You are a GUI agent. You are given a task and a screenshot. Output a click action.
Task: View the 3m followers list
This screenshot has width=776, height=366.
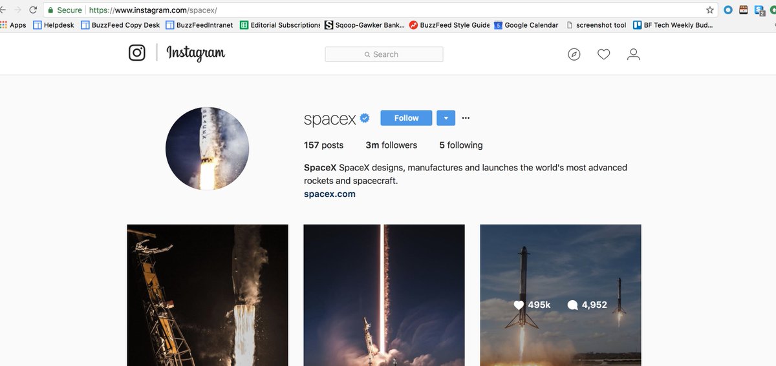(391, 145)
